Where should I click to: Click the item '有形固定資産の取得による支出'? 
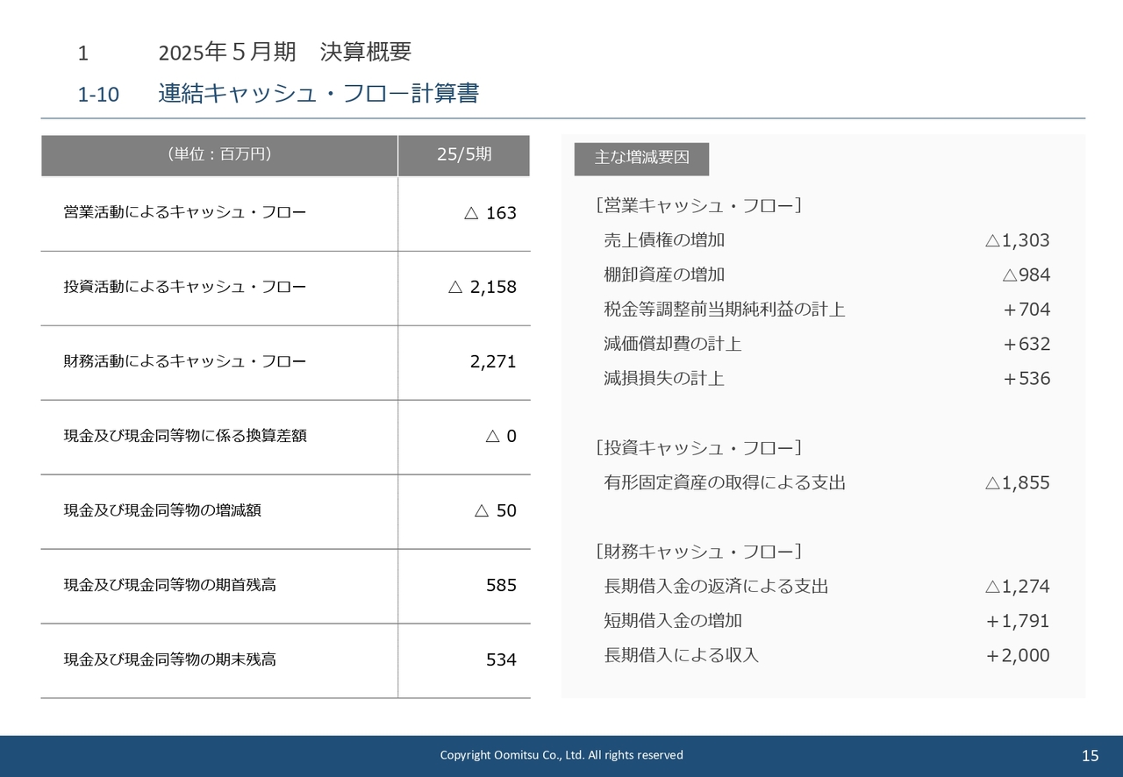point(725,482)
